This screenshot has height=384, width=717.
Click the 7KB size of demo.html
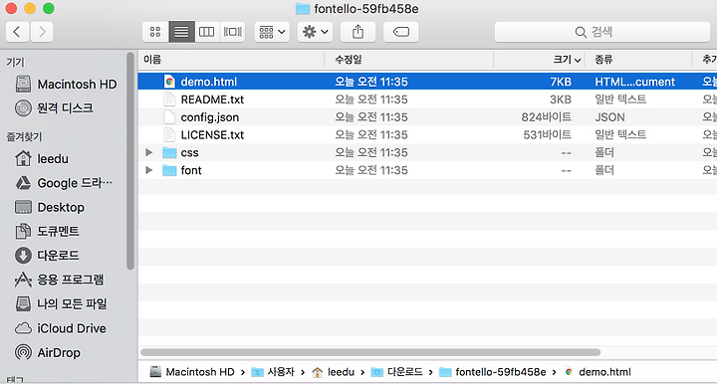[x=561, y=82]
